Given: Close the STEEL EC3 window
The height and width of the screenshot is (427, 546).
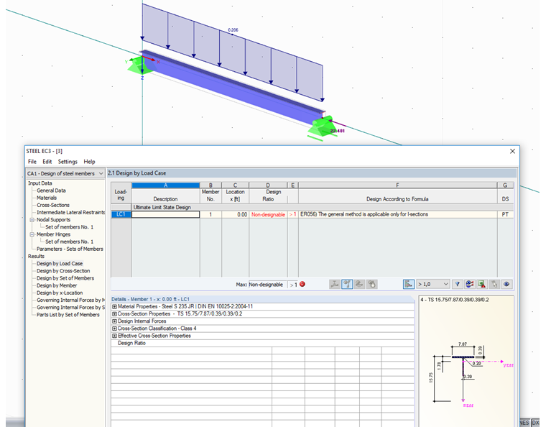Looking at the screenshot, I should [x=512, y=151].
